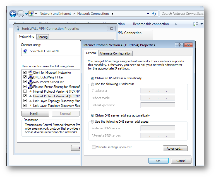Viewport: 216px width, 178px height.
Task: Enable Internet Protocol Version 6 checkbox
Action: point(25,91)
